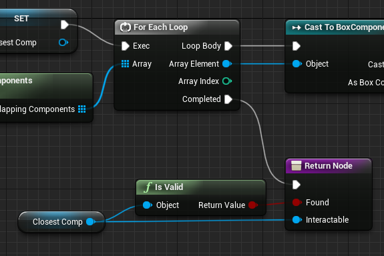Click the Completed exec output pin
The width and height of the screenshot is (384, 256).
[228, 99]
